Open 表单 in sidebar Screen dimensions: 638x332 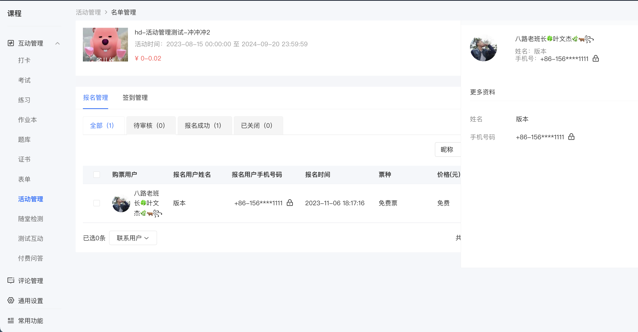pos(24,179)
